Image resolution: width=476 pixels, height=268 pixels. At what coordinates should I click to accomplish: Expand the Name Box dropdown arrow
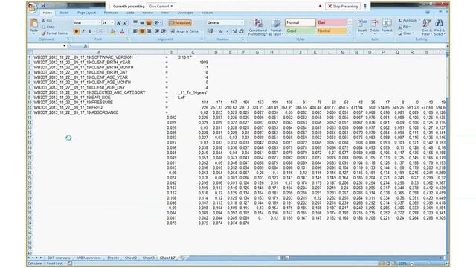point(65,46)
